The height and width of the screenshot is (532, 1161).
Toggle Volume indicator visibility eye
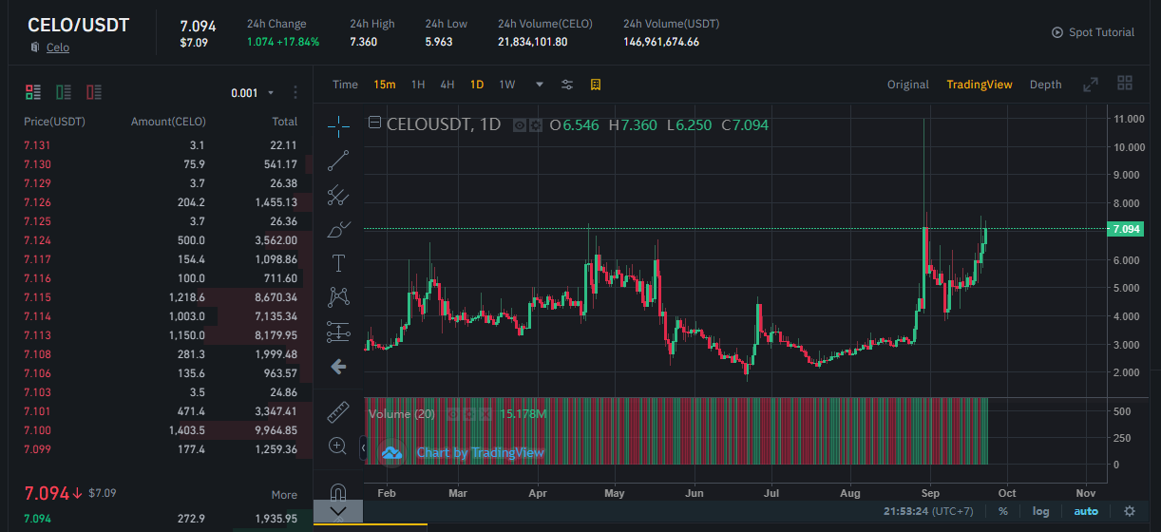(453, 414)
